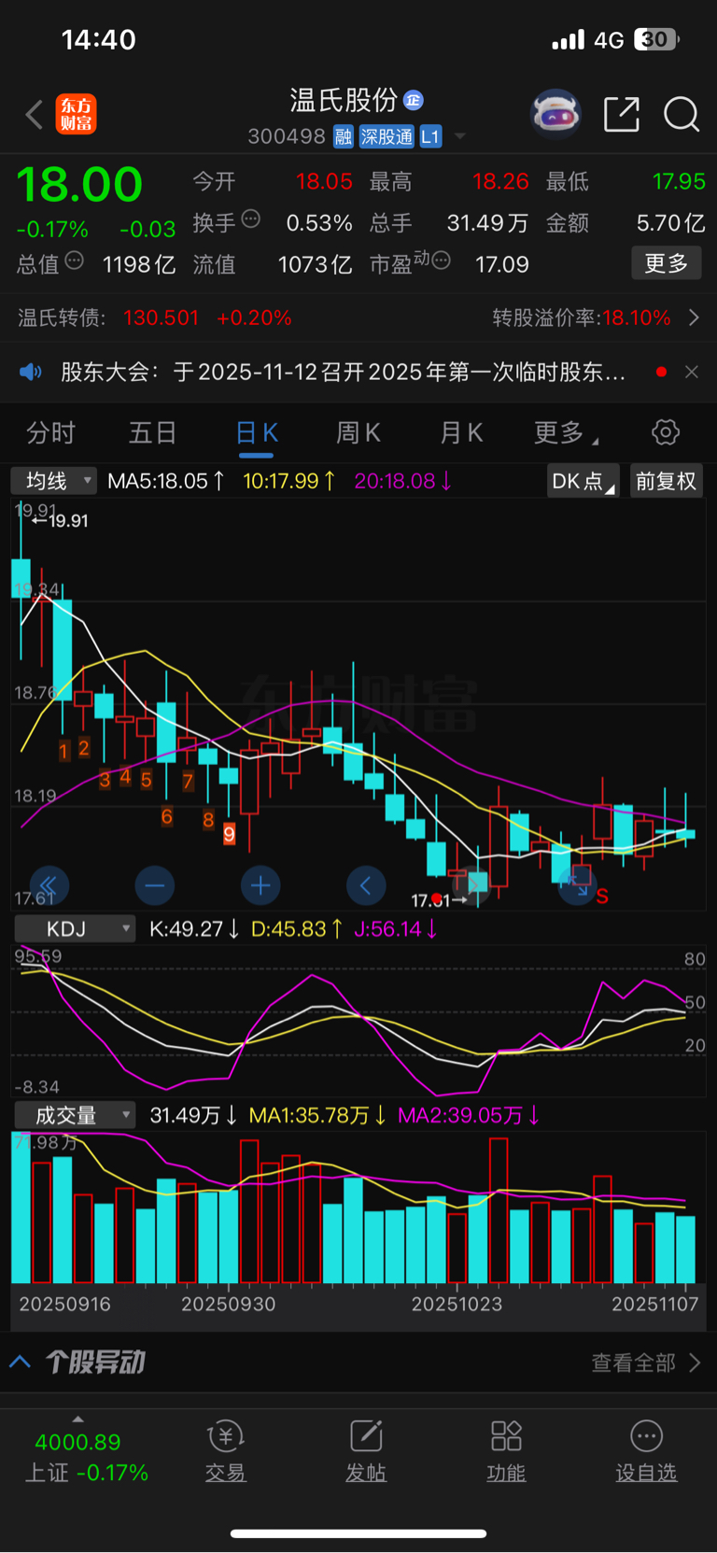
Task: Open the 交易 trade button
Action: 225,1452
